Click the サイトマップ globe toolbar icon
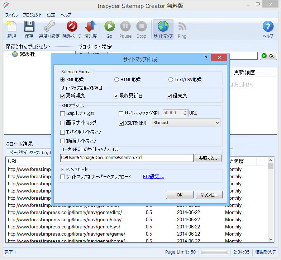281x260 pixels. [x=163, y=29]
